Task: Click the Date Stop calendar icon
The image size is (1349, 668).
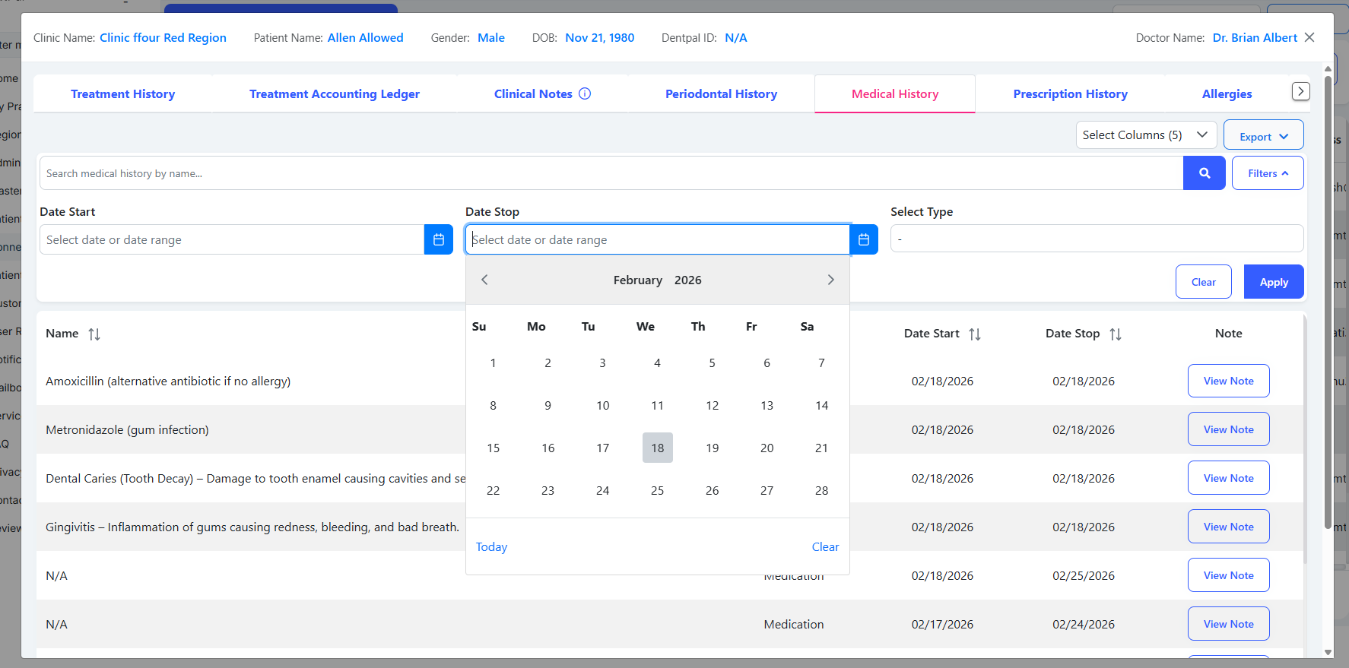Action: point(863,239)
